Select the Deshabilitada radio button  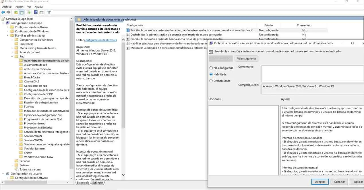pyautogui.click(x=211, y=81)
